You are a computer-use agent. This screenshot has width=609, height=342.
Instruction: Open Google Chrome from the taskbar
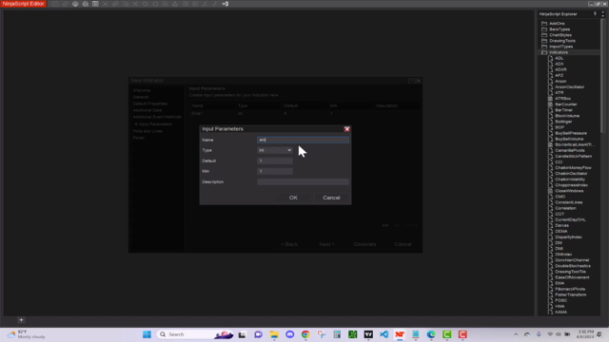point(305,334)
